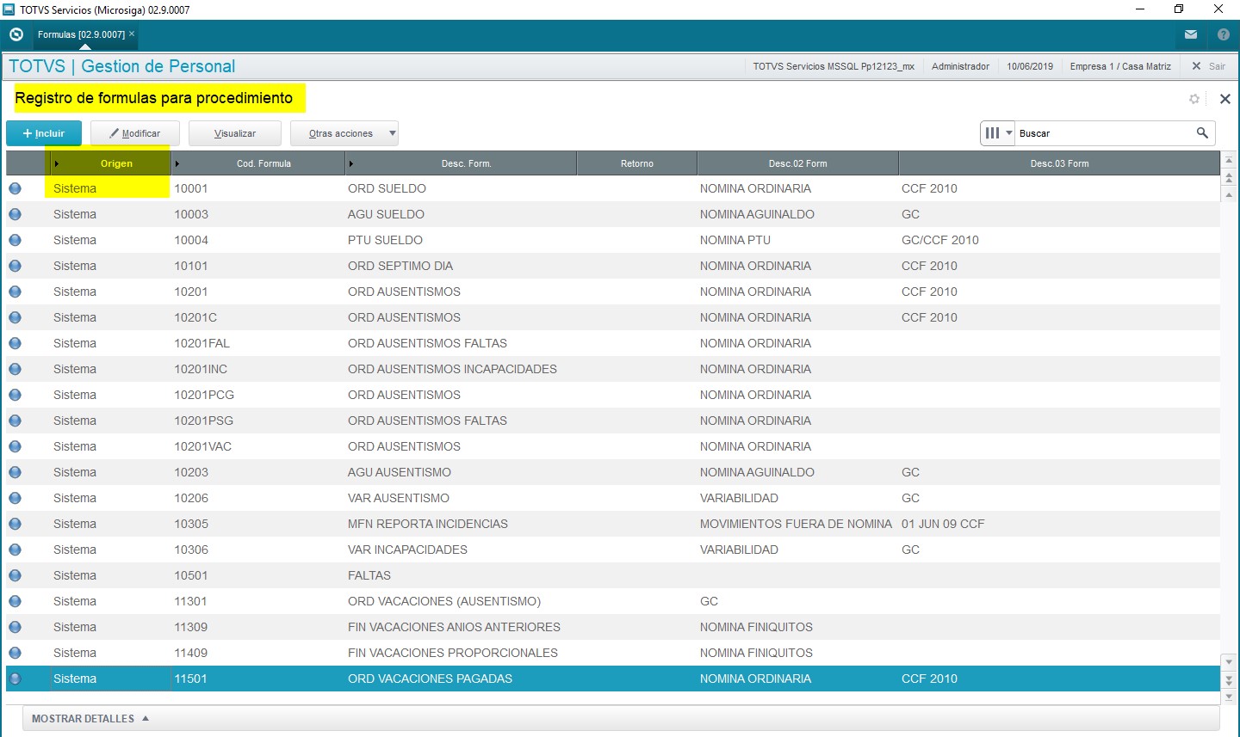Sort by the Origen column header
The height and width of the screenshot is (737, 1240).
pos(116,163)
